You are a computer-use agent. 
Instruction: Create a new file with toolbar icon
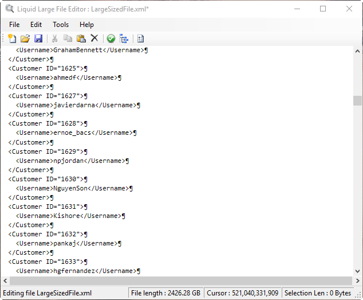[12, 38]
